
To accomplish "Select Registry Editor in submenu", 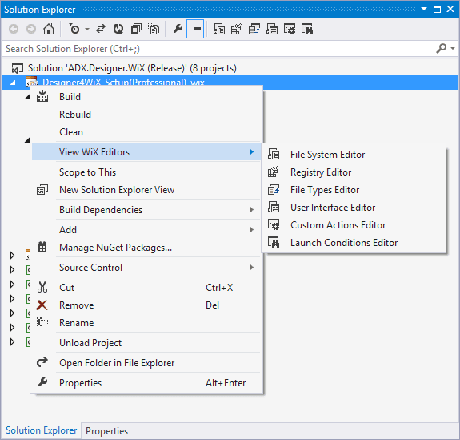I will 354,172.
